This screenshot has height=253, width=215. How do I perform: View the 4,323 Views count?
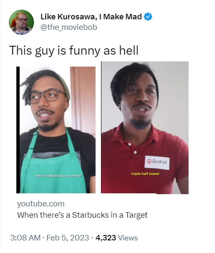pos(117,238)
